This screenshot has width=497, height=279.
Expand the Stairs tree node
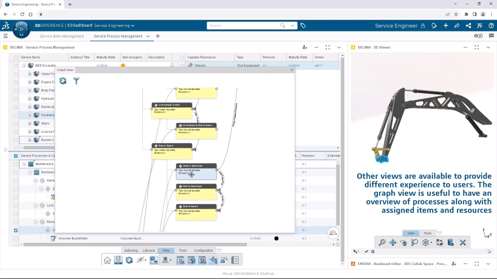(30, 123)
